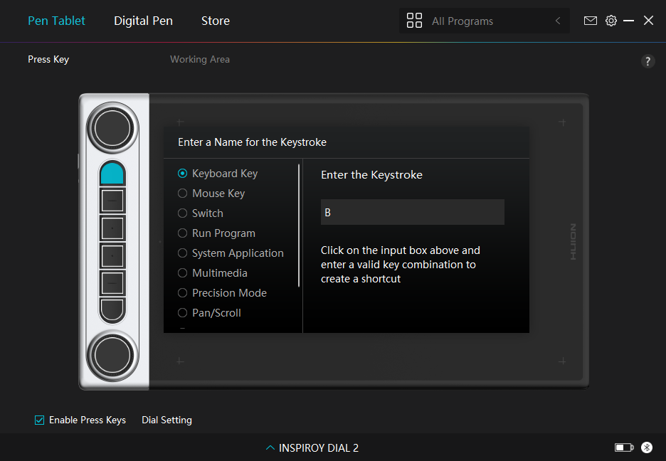Open Dial Setting
This screenshot has height=461, width=666.
click(166, 420)
